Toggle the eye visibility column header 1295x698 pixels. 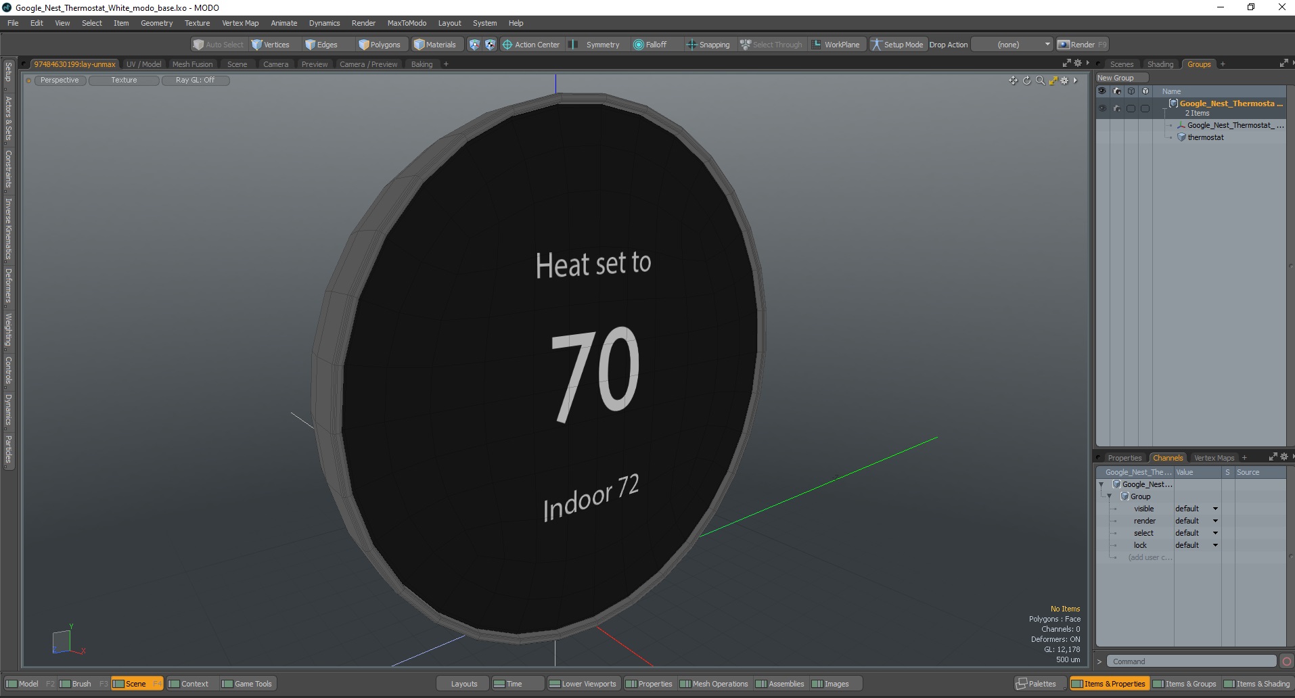[x=1102, y=91]
